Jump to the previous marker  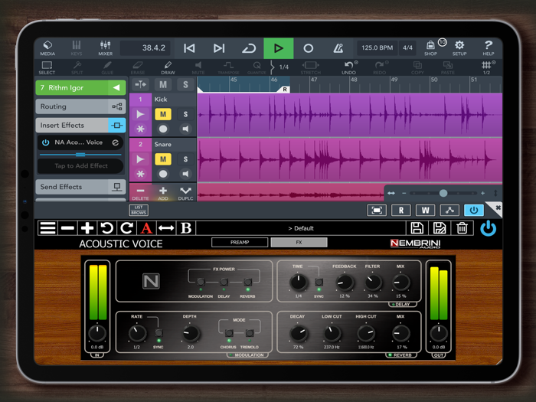(x=189, y=48)
